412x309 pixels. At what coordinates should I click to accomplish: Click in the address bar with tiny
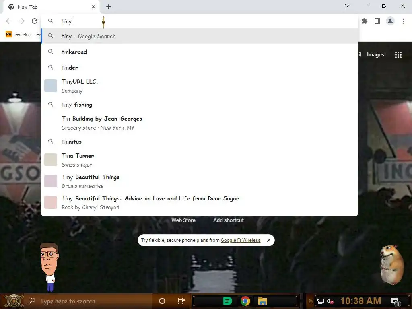pos(200,21)
